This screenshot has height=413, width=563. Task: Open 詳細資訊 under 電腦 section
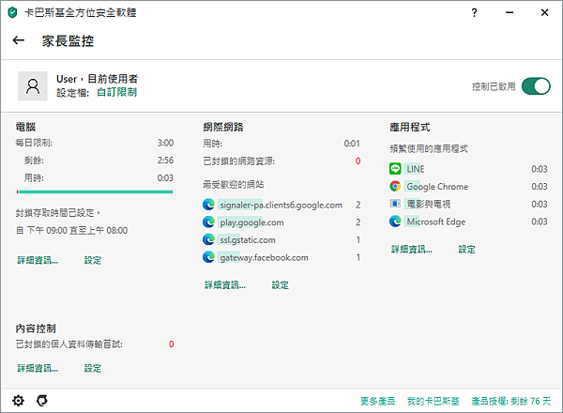[38, 260]
